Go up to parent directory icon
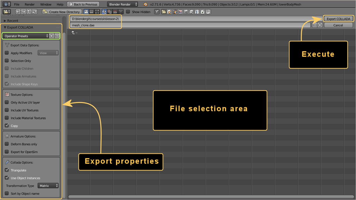356x200 pixels. click(x=29, y=12)
